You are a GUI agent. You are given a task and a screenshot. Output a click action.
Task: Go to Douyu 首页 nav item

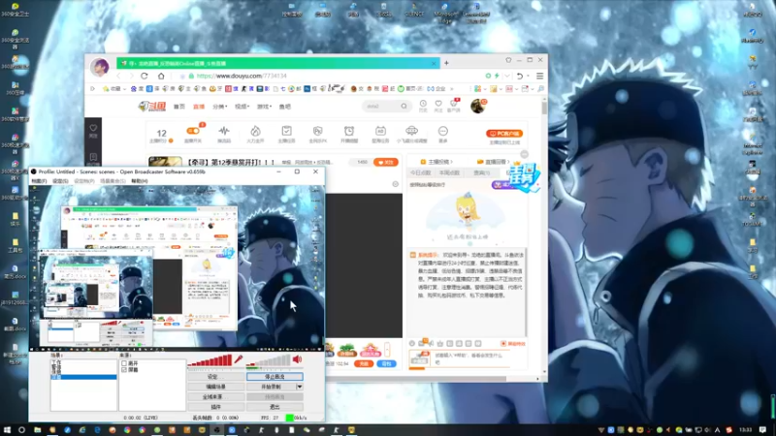179,107
